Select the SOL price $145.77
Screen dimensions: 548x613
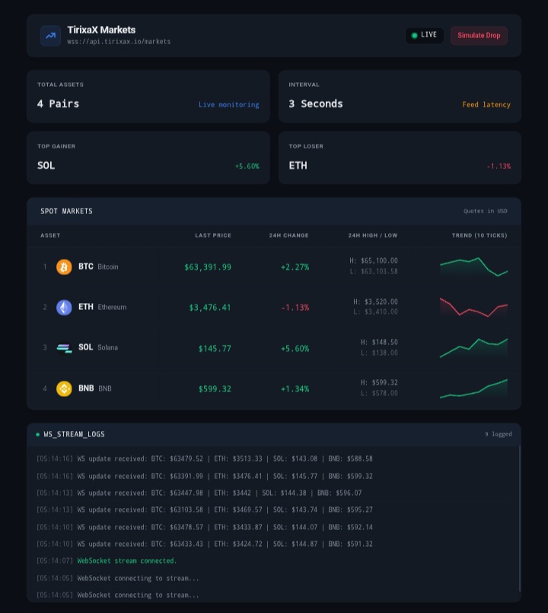click(x=215, y=348)
